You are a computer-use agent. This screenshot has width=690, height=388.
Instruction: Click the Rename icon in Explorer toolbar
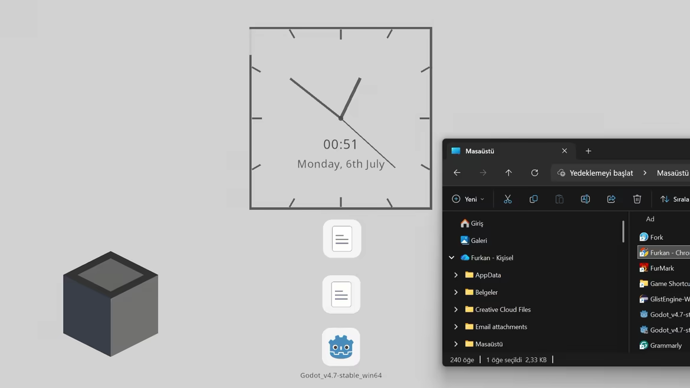click(585, 199)
